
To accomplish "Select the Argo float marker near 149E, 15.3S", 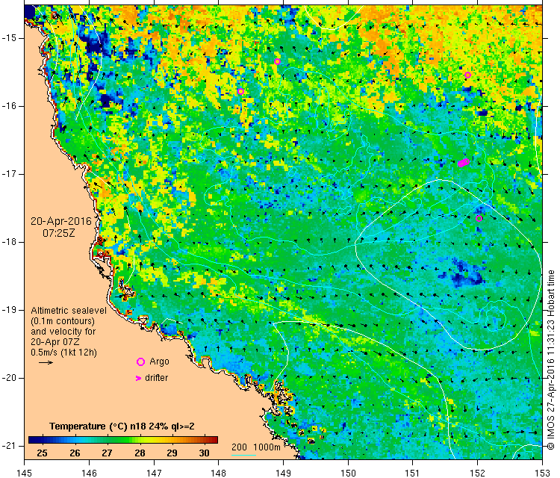I will click(x=277, y=61).
